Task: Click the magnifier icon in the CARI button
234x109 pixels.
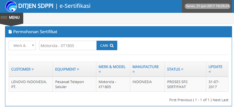Action: click(x=112, y=45)
